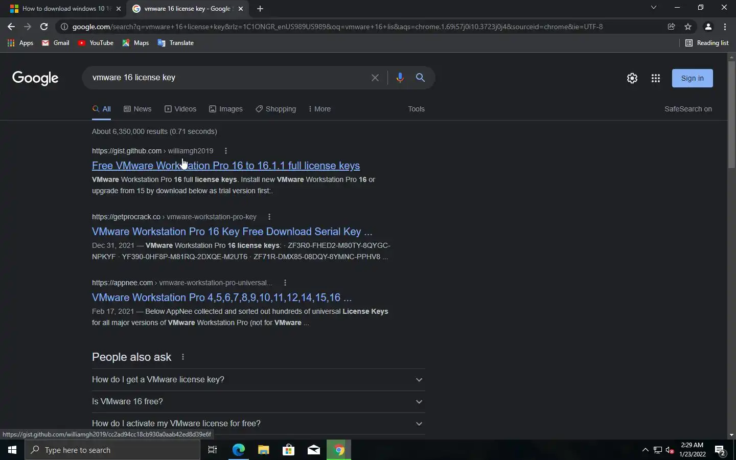This screenshot has height=460, width=736.
Task: Open File Explorer from the taskbar
Action: coord(263,450)
